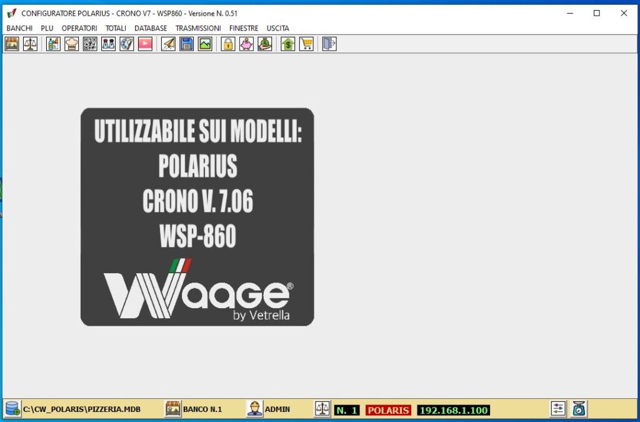Screen dimensions: 640x422
Task: Open the DATABASE menu
Action: 151,28
